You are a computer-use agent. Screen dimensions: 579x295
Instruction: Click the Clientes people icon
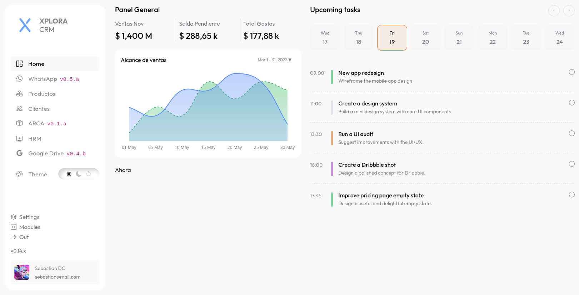19,109
